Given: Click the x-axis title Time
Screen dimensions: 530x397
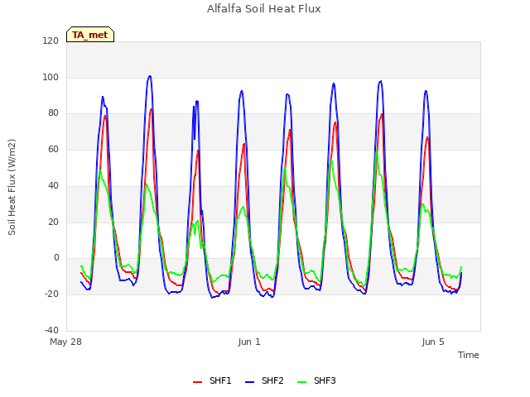Looking at the screenshot, I should (469, 355).
